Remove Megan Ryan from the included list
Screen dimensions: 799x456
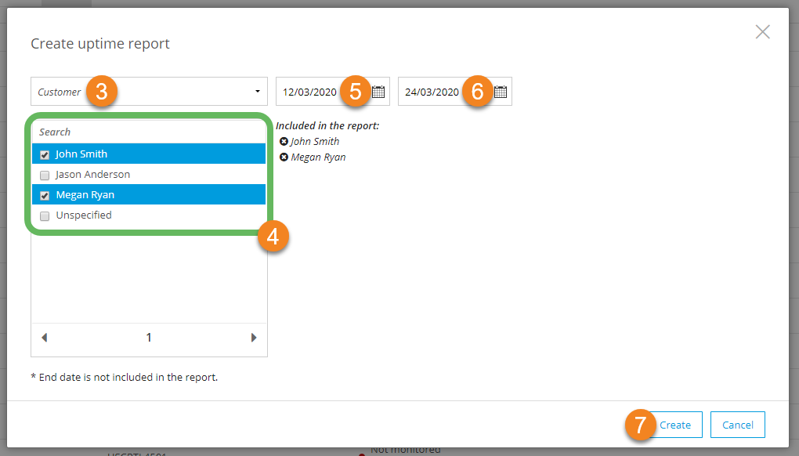(x=284, y=157)
